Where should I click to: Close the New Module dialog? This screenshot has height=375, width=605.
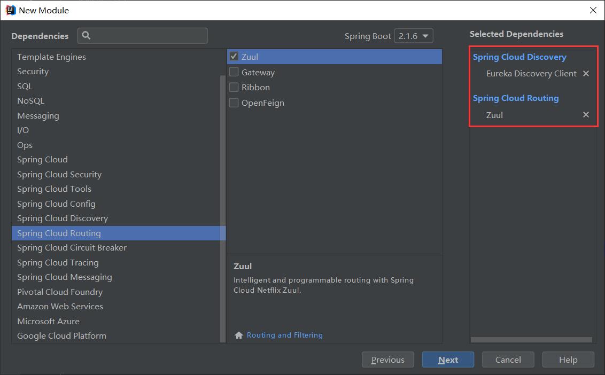[x=593, y=10]
